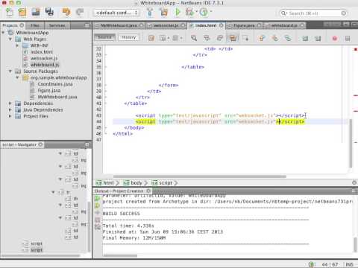
Task: Close the Output Project Creation tab
Action: point(148,191)
